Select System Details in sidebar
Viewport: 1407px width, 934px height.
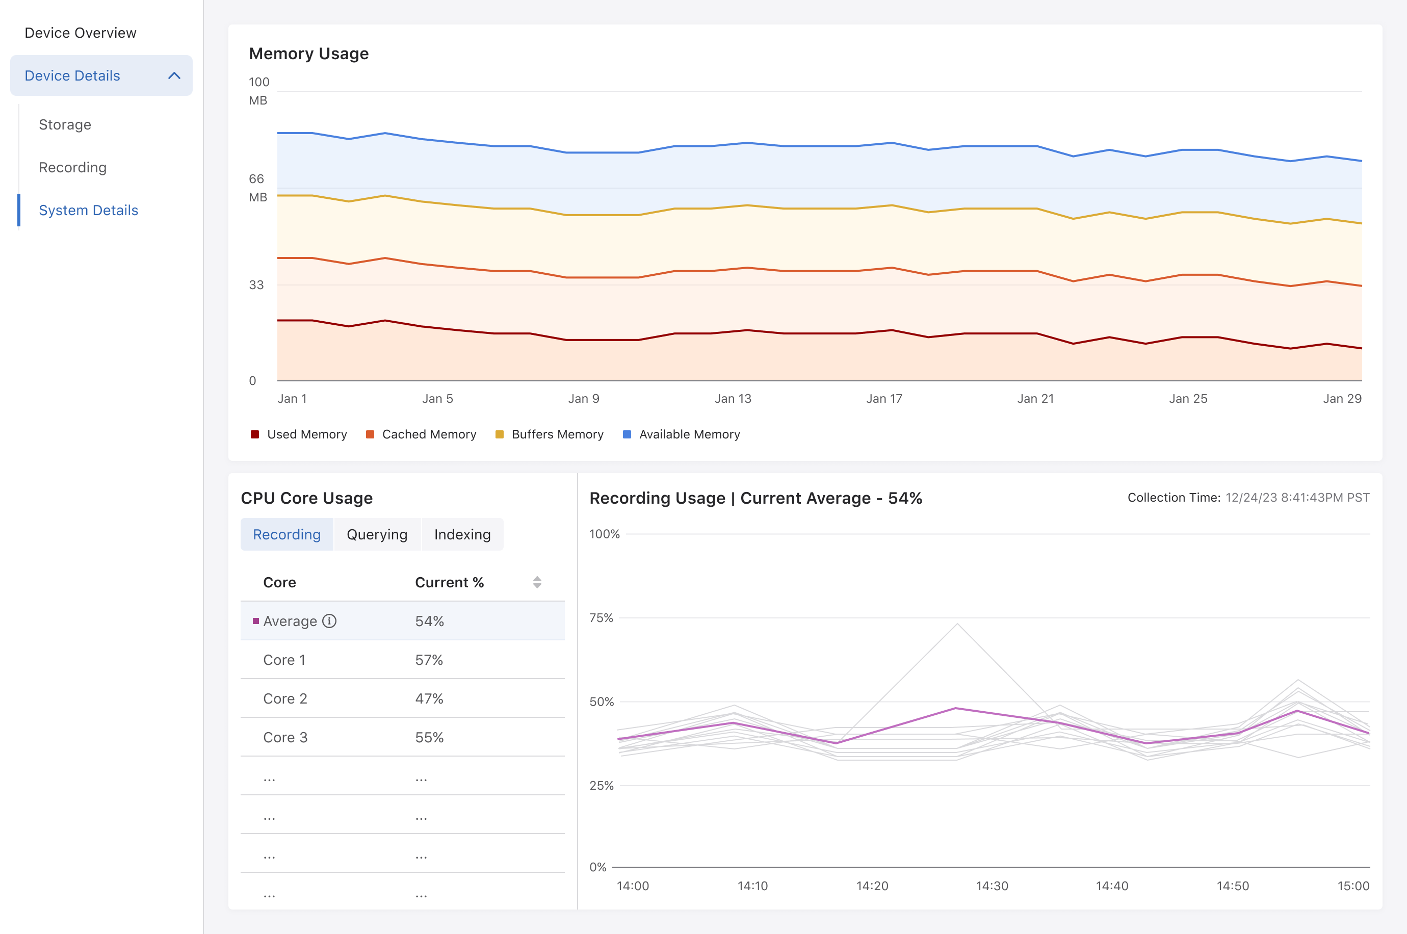[x=88, y=210]
